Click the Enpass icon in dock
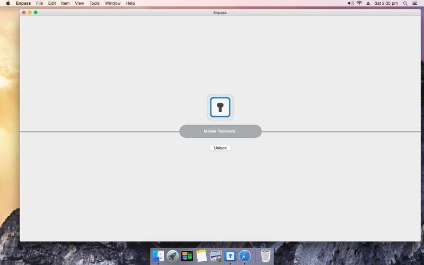Image resolution: width=424 pixels, height=265 pixels. pos(230,256)
